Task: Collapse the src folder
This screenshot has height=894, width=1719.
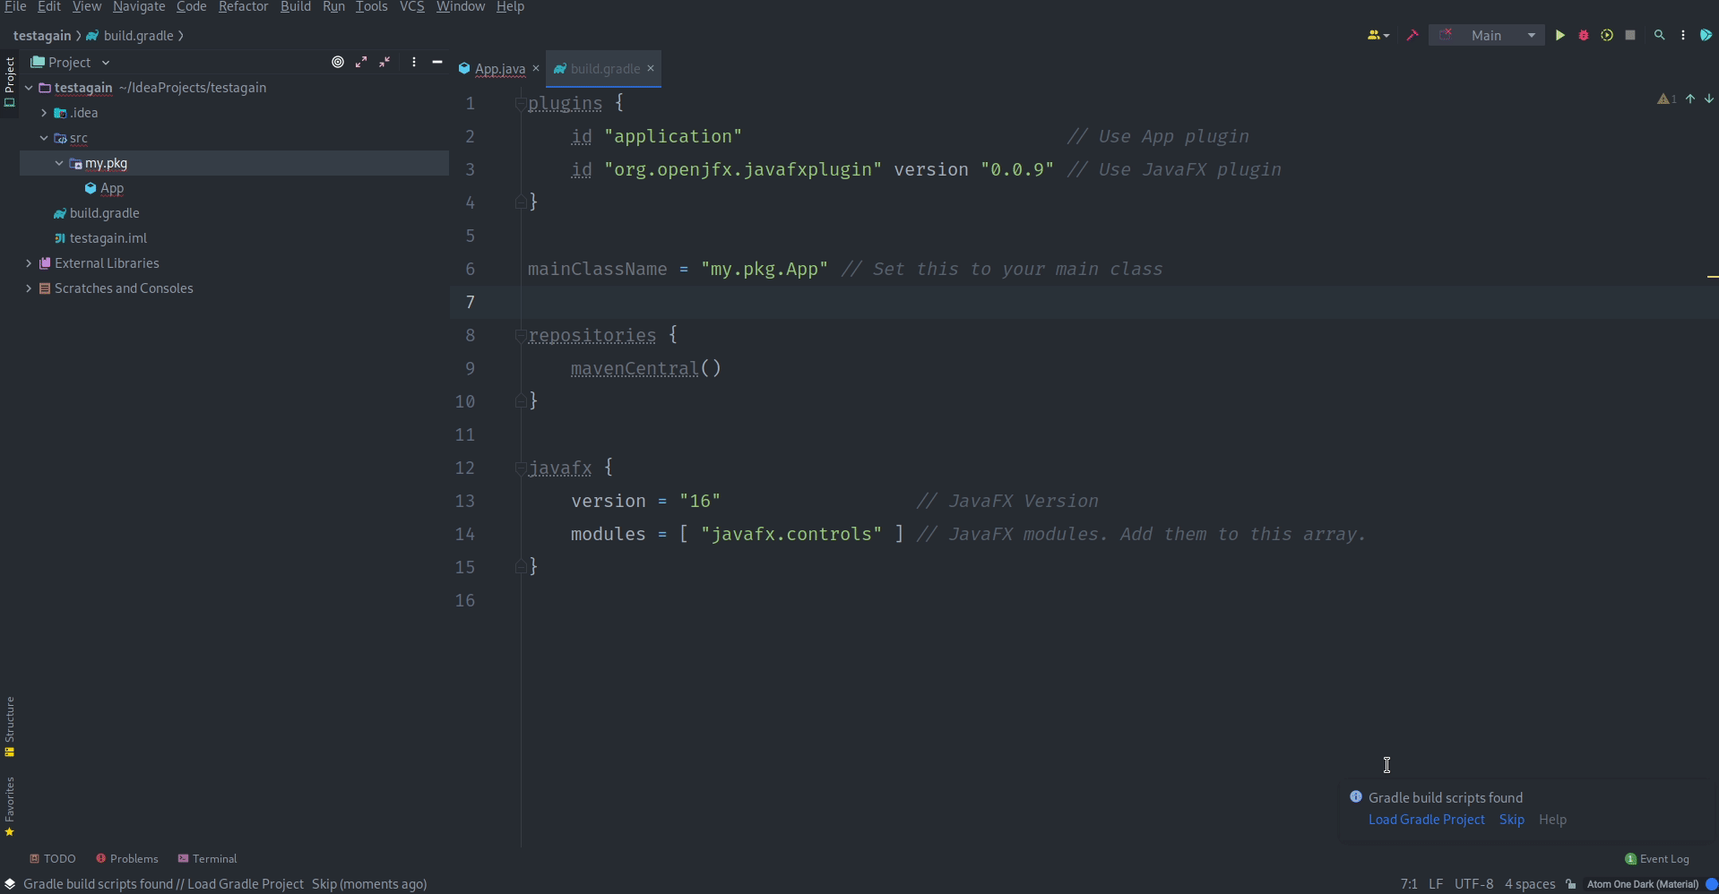Action: click(x=44, y=138)
